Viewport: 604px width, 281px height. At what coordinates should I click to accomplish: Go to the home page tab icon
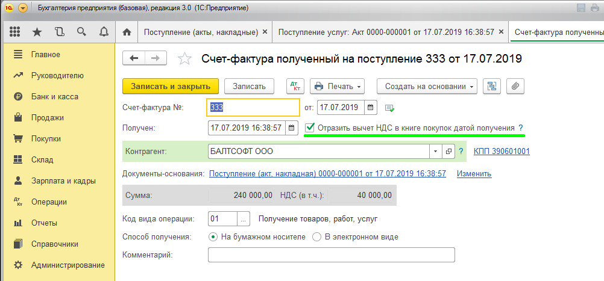(x=127, y=32)
